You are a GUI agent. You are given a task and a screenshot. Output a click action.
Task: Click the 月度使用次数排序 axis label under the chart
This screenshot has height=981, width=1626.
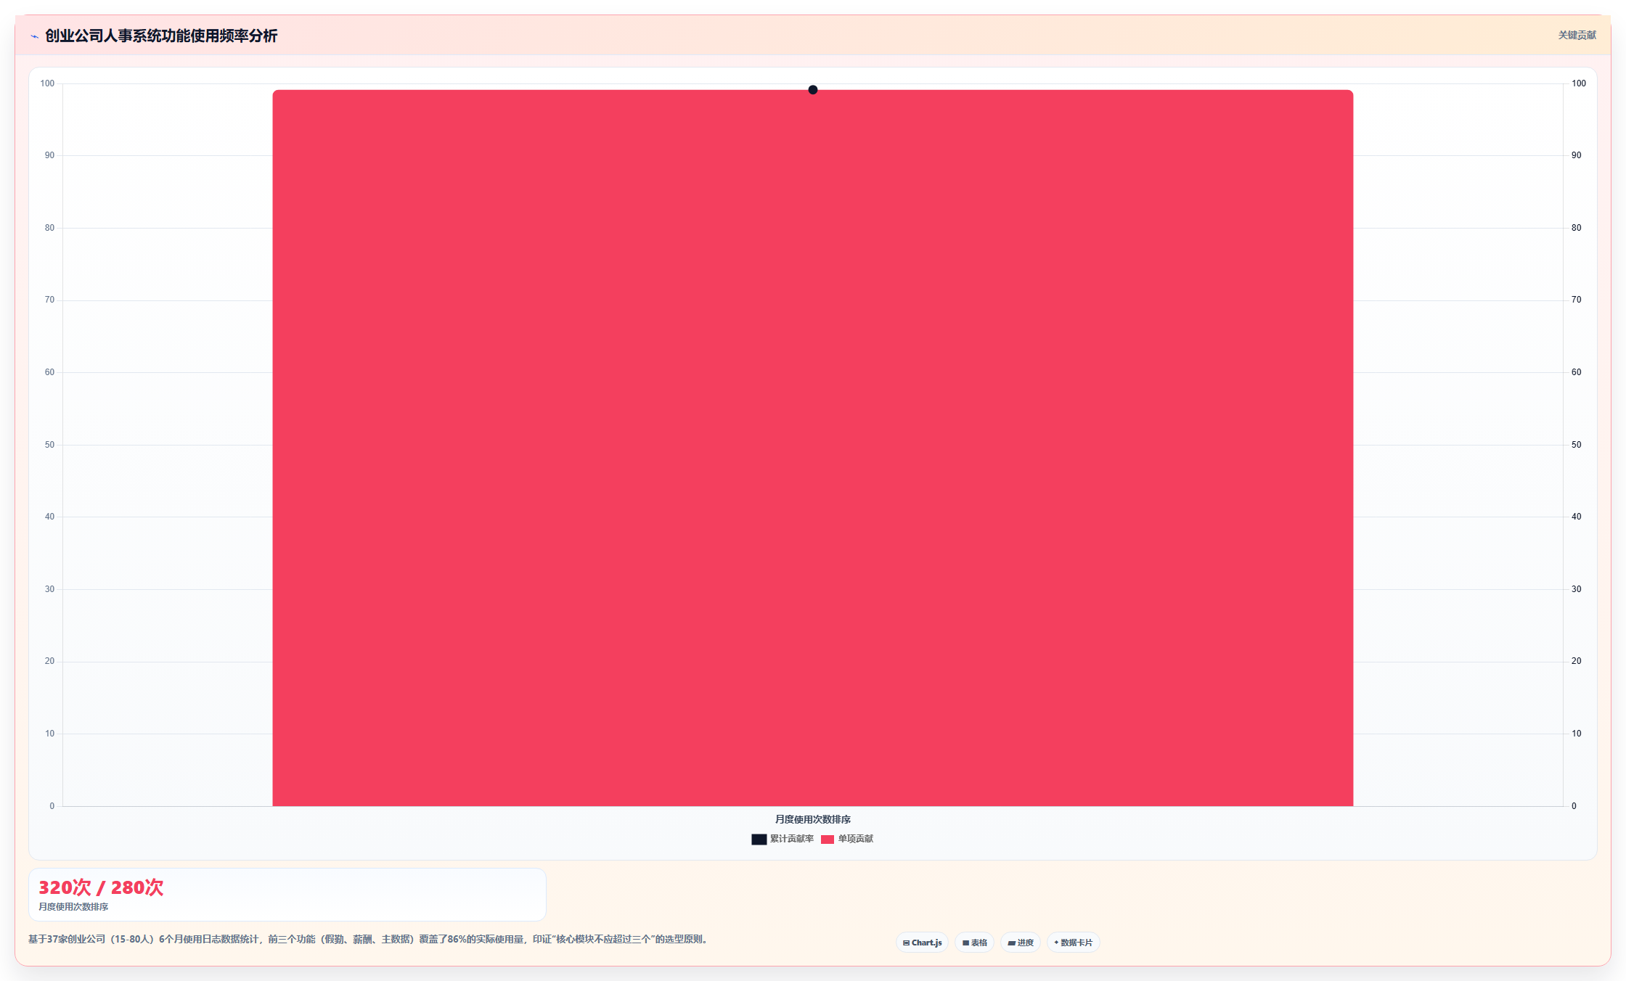click(812, 819)
